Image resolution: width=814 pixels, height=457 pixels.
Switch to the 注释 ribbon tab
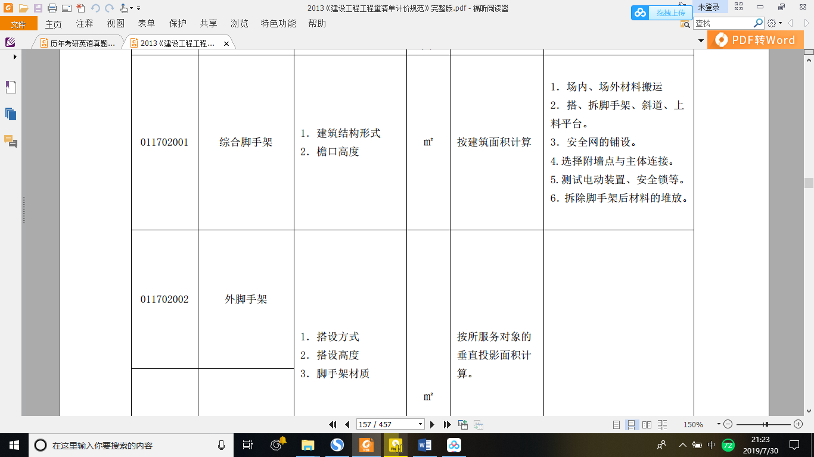85,24
